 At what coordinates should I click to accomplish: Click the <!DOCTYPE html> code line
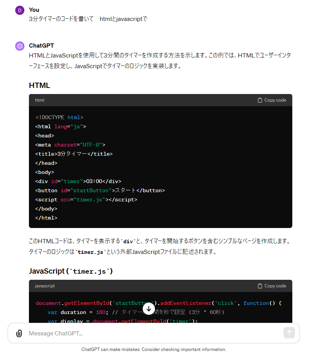pos(59,117)
